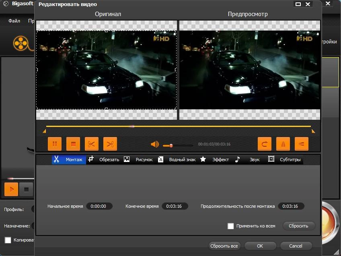This screenshot has width=341, height=256.
Task: Click the Начальное время field
Action: [99, 206]
